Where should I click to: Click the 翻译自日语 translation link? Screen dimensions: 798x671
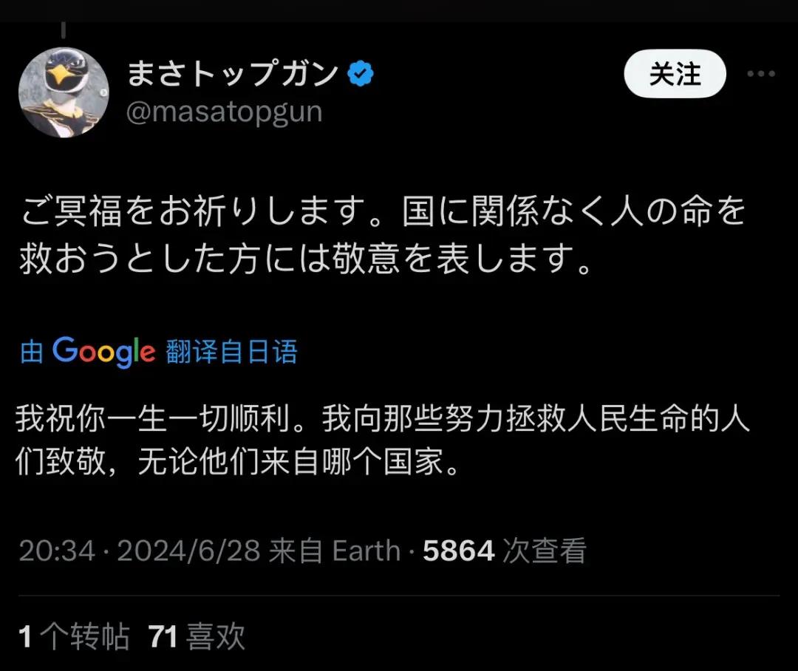pos(231,352)
